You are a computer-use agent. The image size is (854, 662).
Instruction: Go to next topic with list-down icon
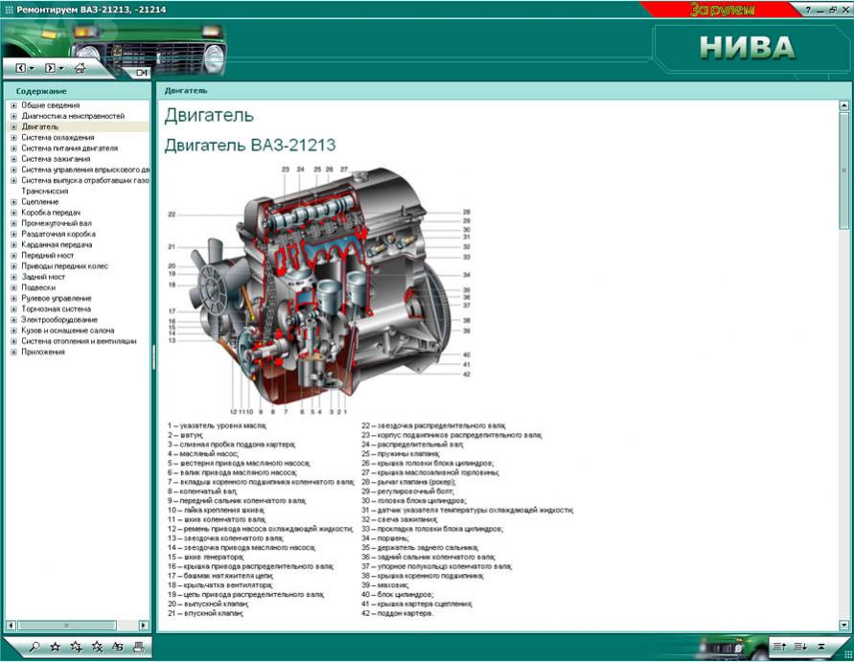point(800,647)
